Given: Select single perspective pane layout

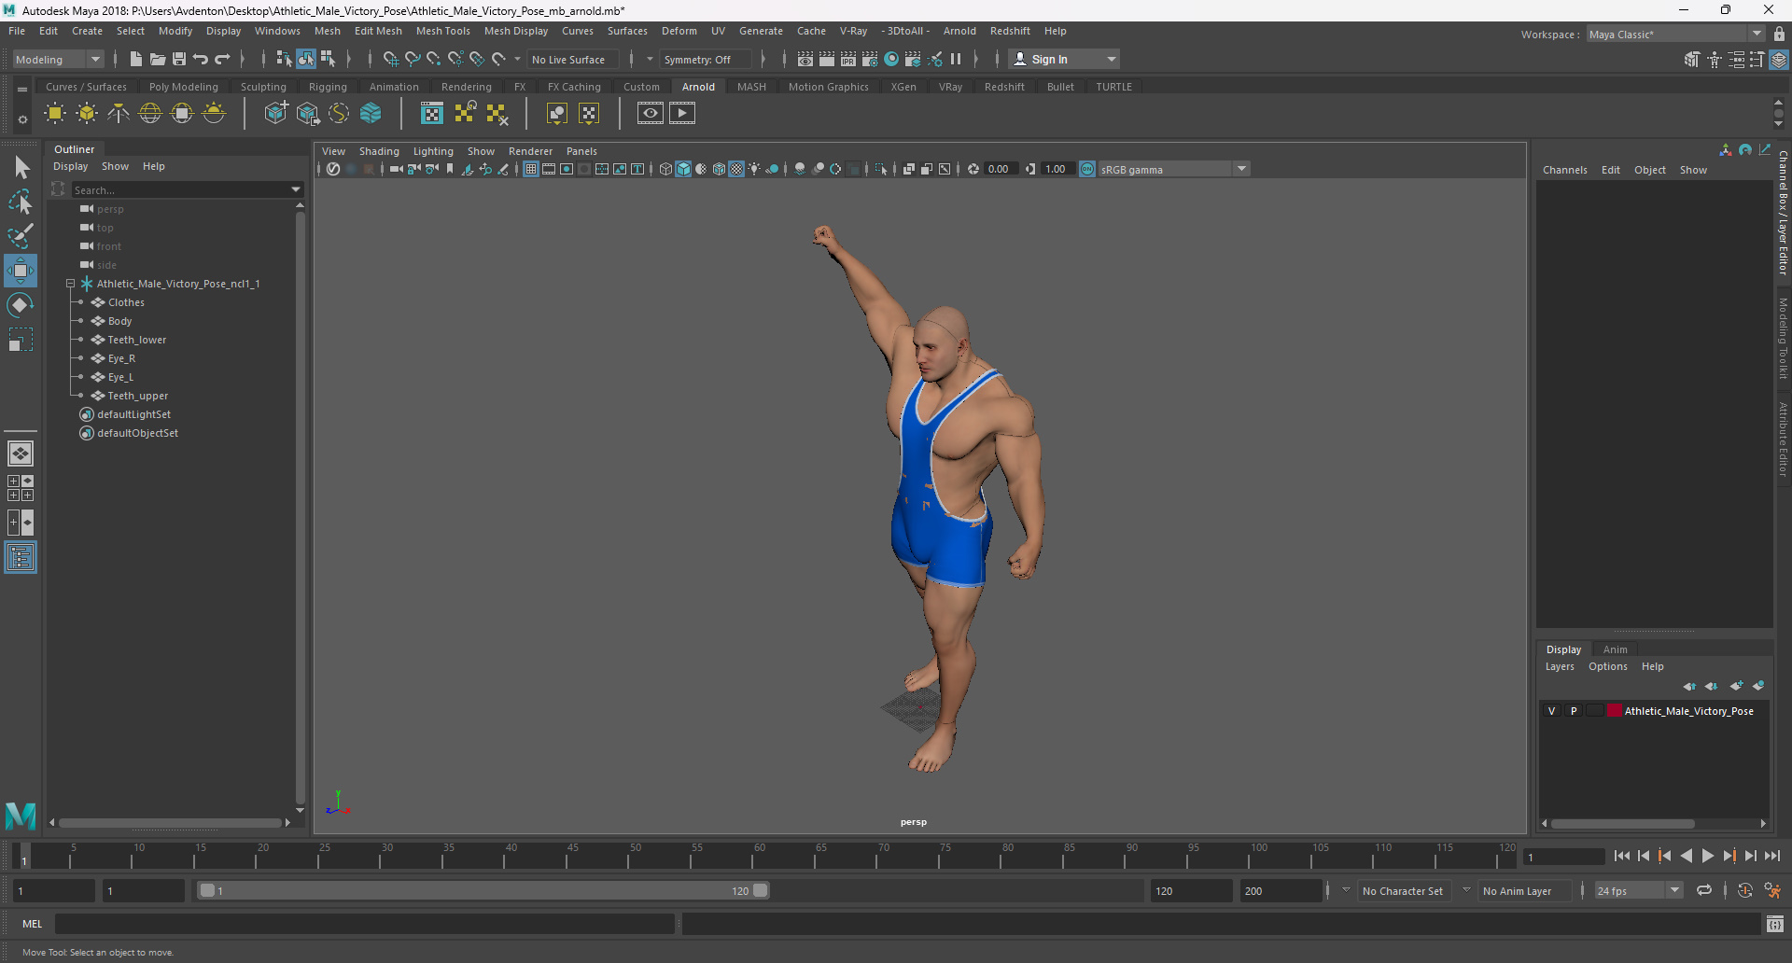Looking at the screenshot, I should 21,454.
